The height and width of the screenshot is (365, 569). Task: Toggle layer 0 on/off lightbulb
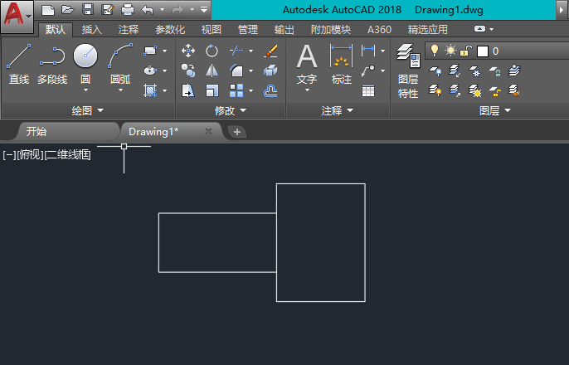[434, 51]
